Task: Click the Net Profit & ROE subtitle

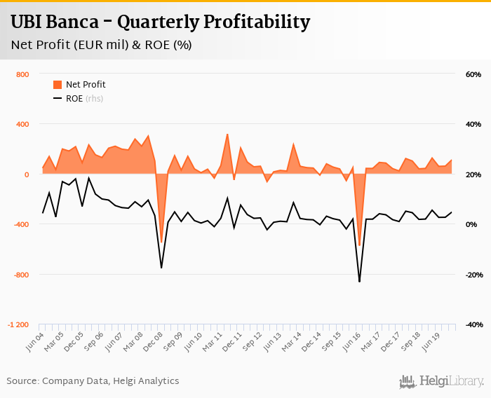Action: pos(101,45)
